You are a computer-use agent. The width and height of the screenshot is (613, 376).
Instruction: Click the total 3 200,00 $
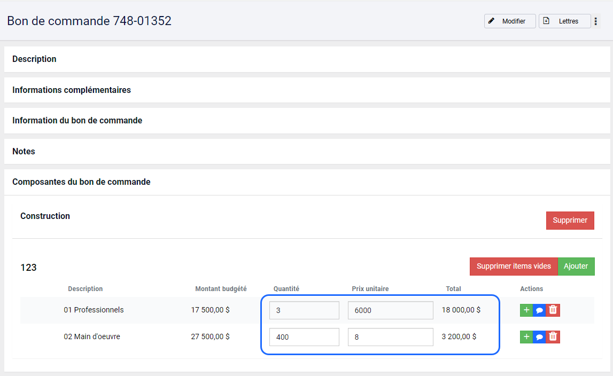coord(459,336)
